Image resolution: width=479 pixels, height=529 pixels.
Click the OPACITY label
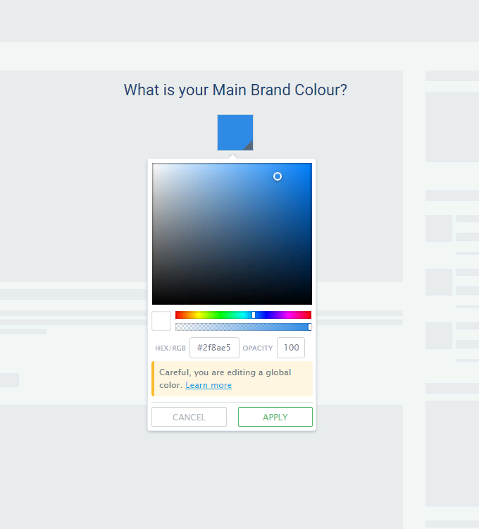pyautogui.click(x=258, y=348)
